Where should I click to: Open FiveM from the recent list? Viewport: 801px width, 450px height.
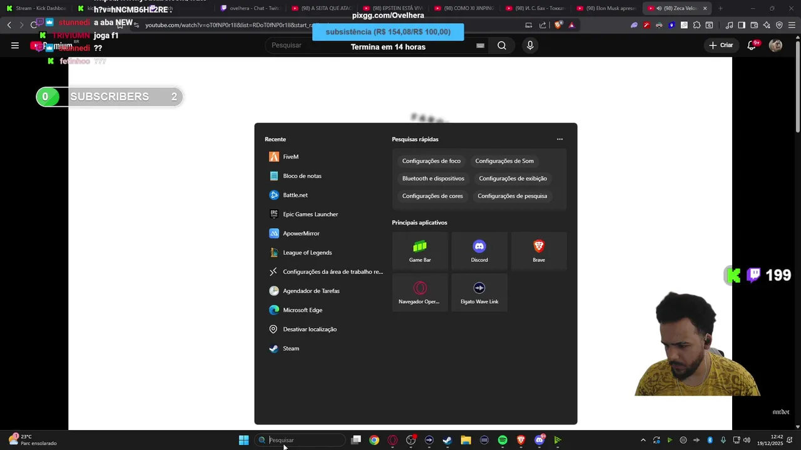tap(324, 157)
